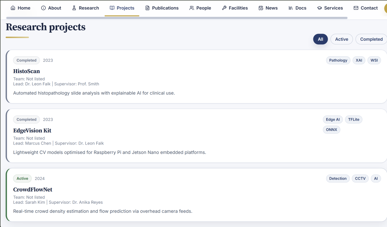Click the About info circle icon
The image size is (387, 227).
(43, 8)
